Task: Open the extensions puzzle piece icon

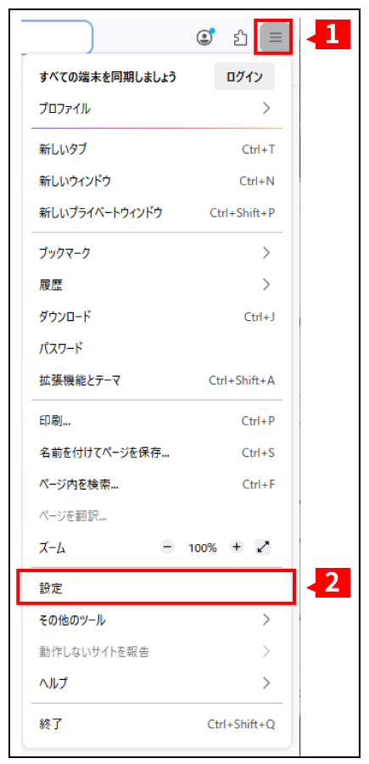Action: (240, 37)
